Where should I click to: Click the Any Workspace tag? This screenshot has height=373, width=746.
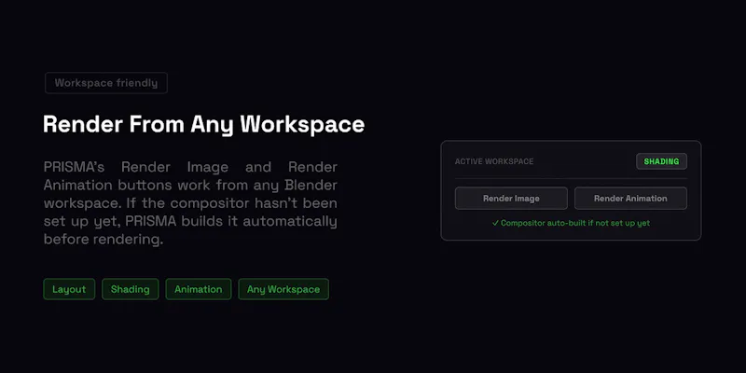(283, 289)
